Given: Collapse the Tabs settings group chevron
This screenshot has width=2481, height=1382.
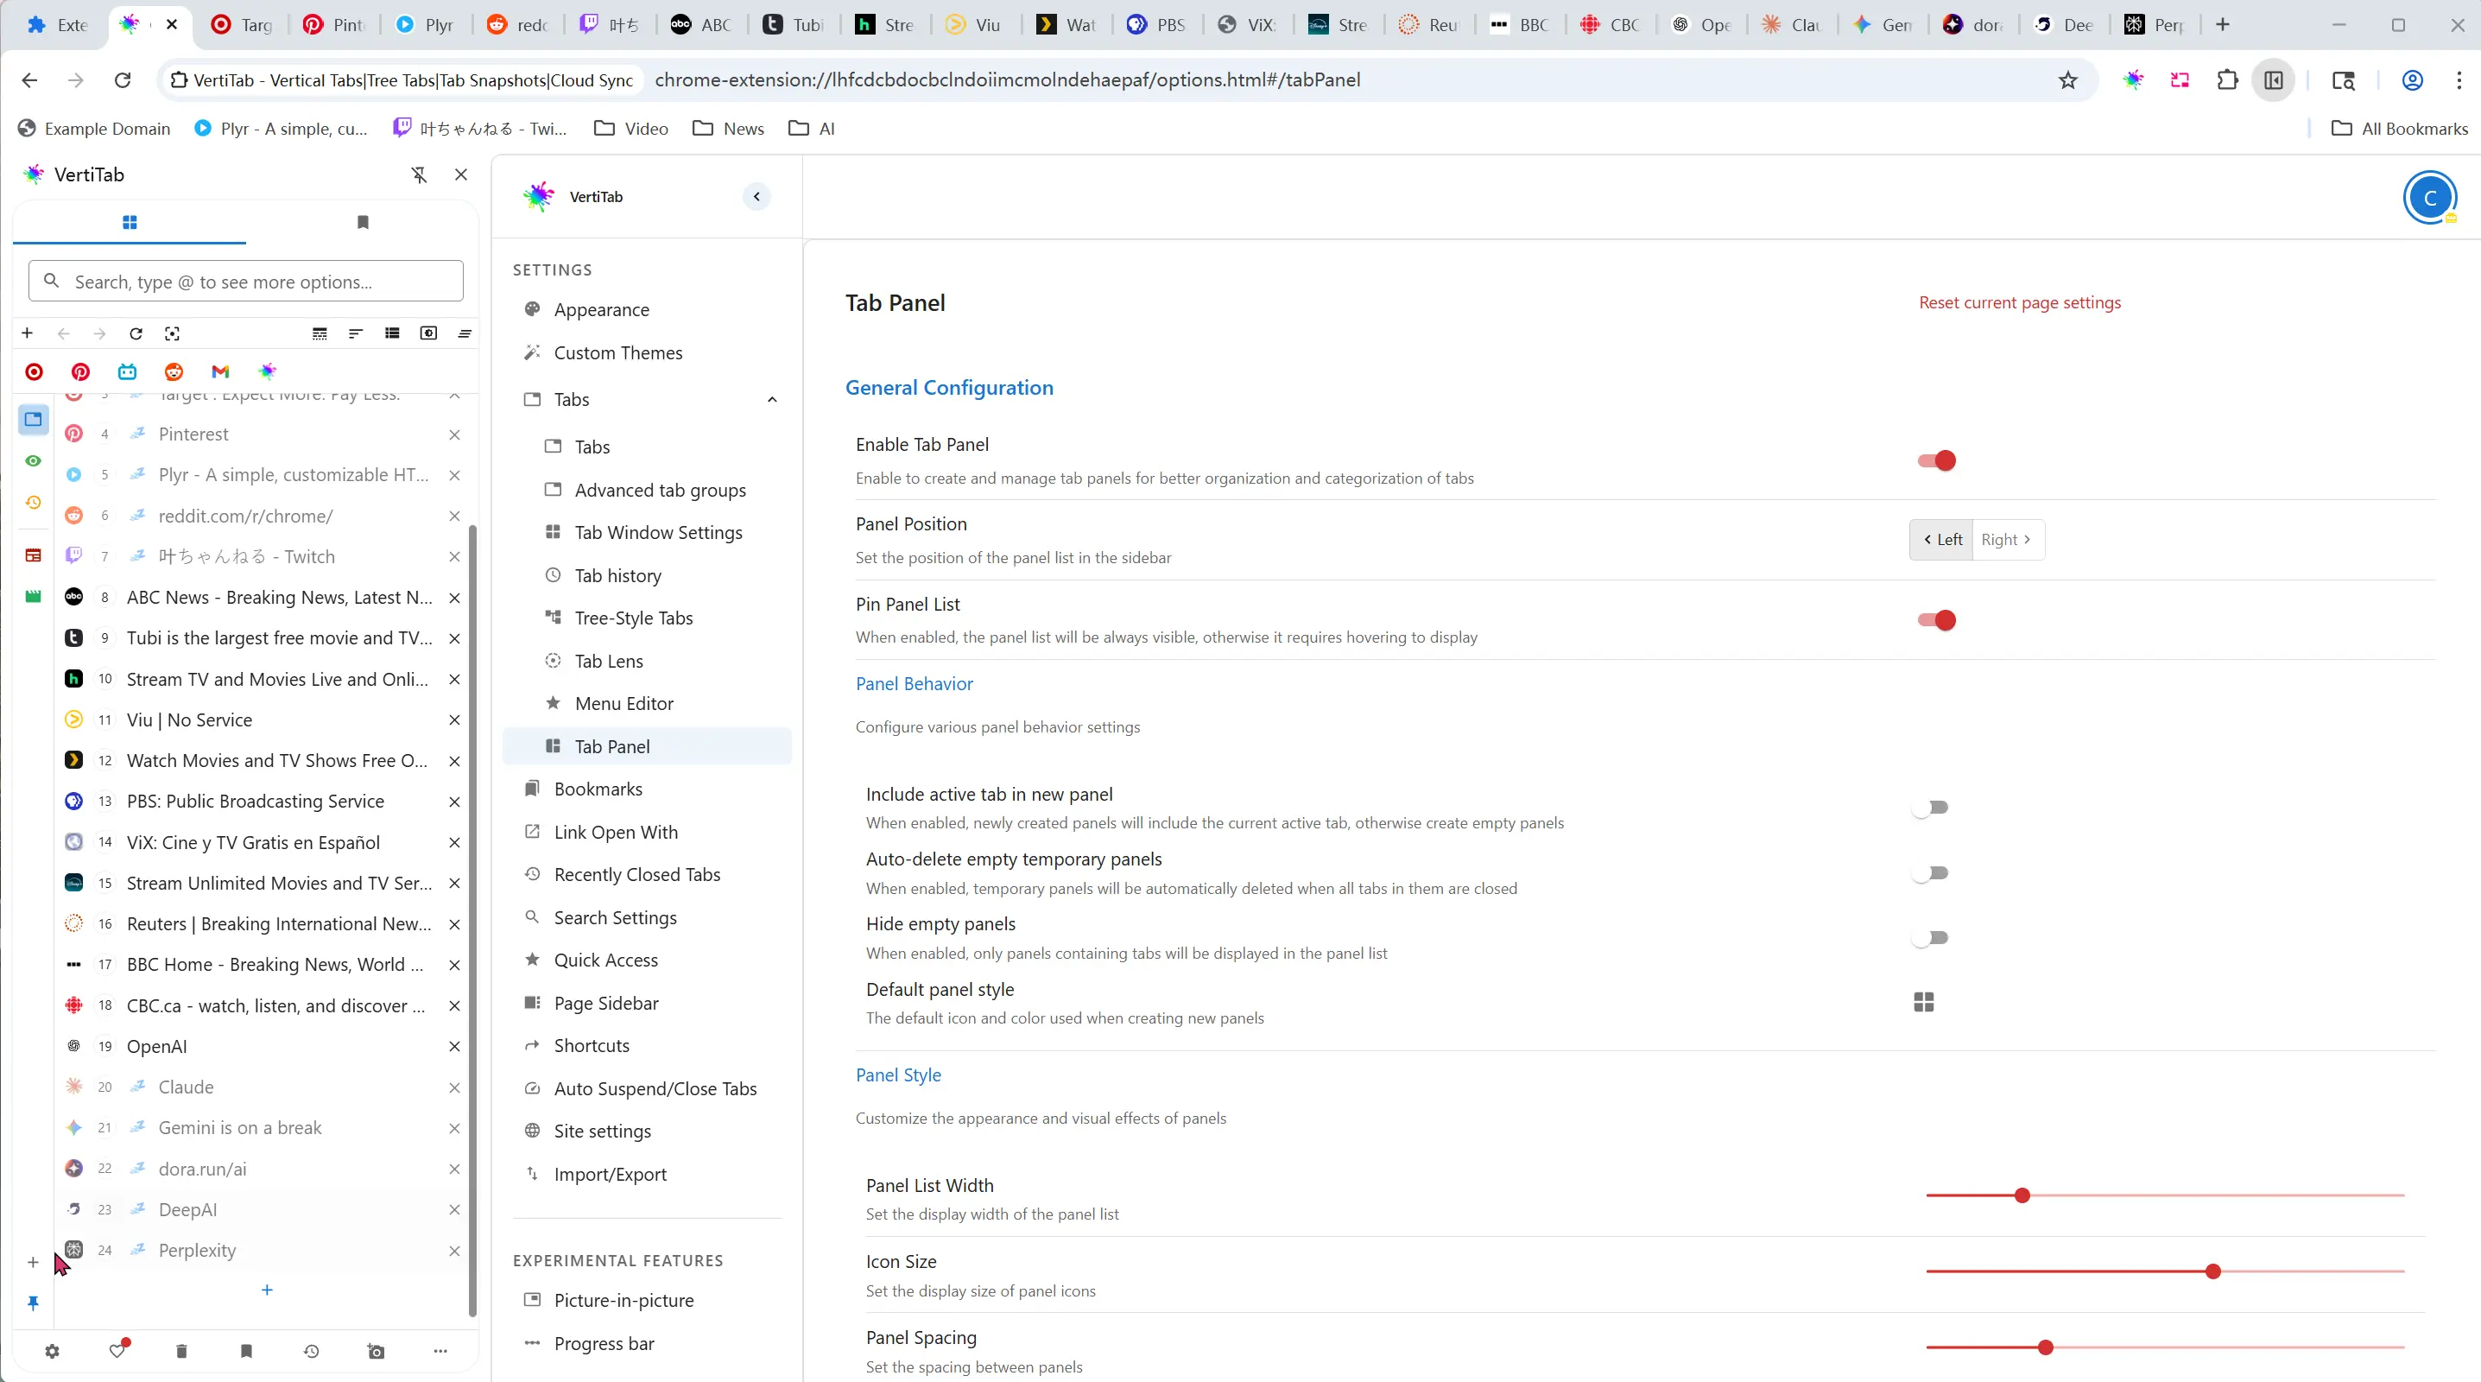Looking at the screenshot, I should [x=771, y=400].
